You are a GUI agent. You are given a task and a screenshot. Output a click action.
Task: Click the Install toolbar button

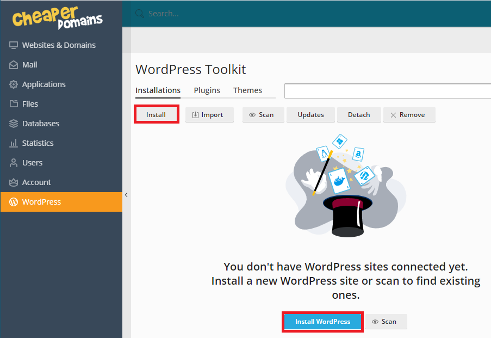click(156, 115)
